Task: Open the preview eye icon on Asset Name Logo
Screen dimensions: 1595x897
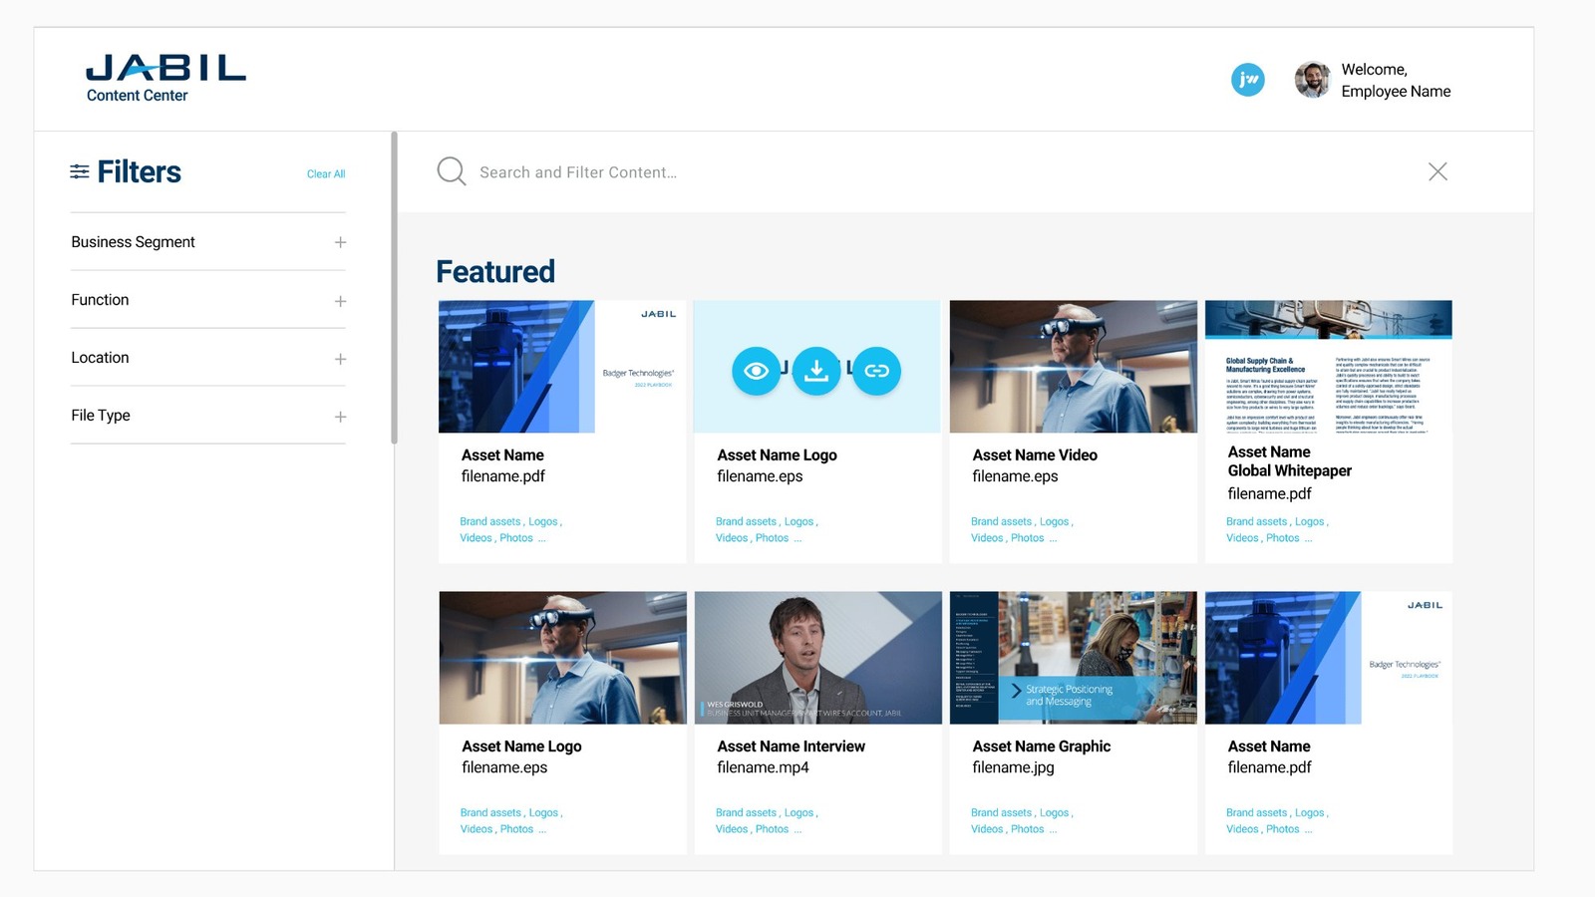Action: [758, 370]
